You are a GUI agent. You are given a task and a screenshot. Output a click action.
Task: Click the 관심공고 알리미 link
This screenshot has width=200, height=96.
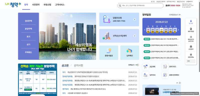pyautogui.click(x=161, y=2)
